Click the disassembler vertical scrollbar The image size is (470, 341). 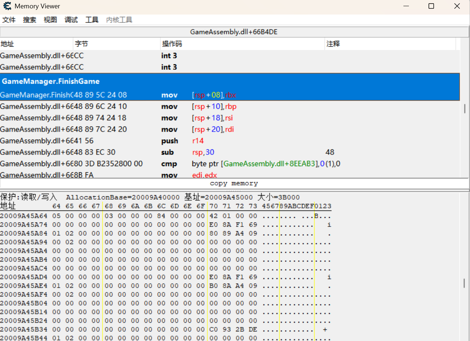[465, 108]
